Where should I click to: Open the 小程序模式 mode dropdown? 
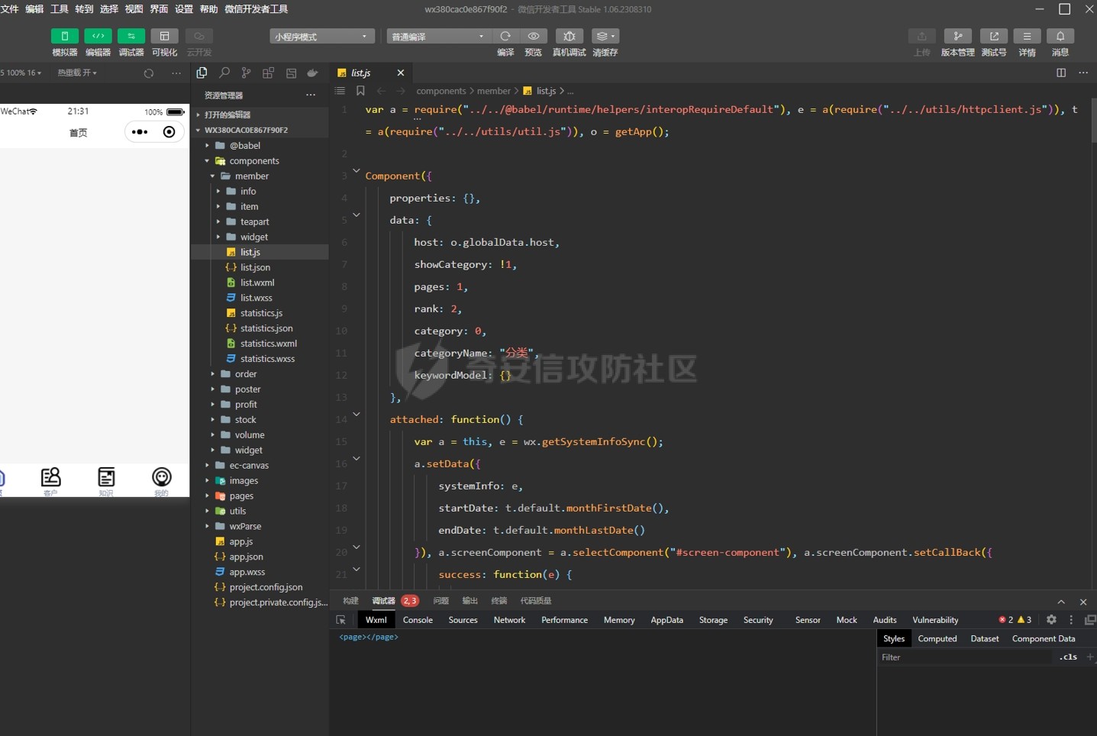(x=321, y=37)
